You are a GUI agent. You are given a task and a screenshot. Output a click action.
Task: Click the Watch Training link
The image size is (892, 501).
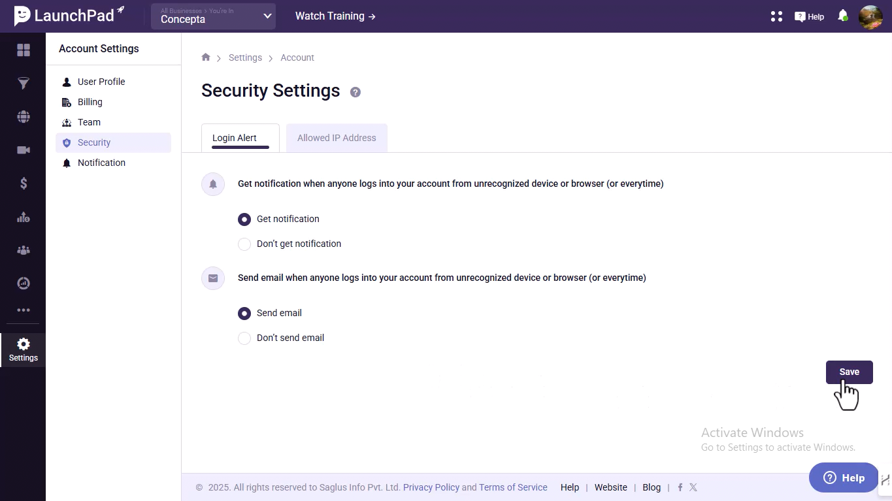coord(335,16)
